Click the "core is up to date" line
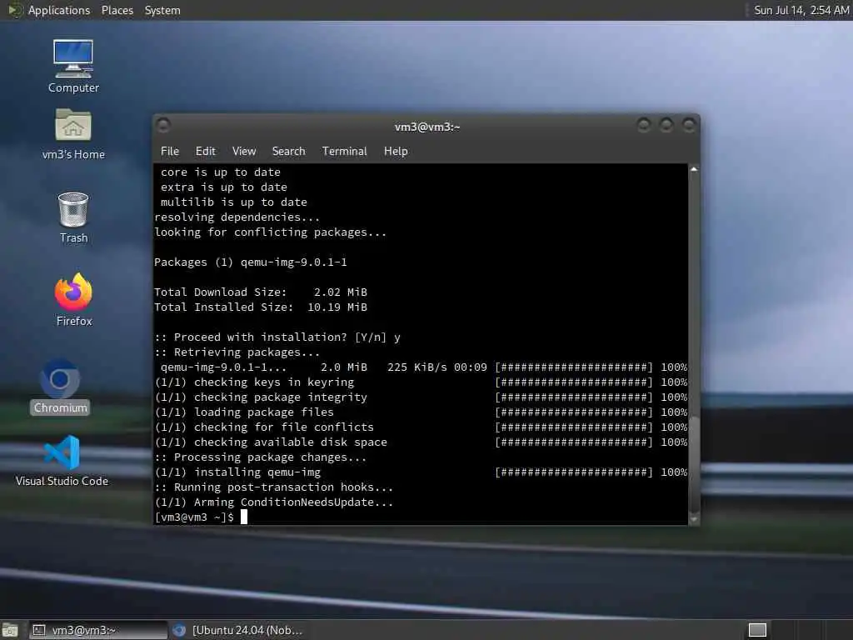The width and height of the screenshot is (853, 640). coord(220,172)
